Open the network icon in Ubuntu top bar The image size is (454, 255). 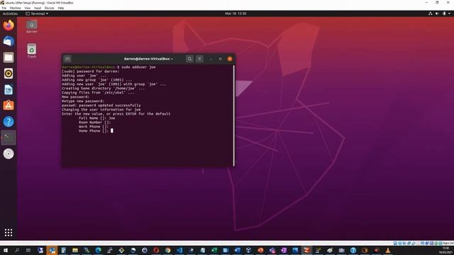click(x=431, y=13)
